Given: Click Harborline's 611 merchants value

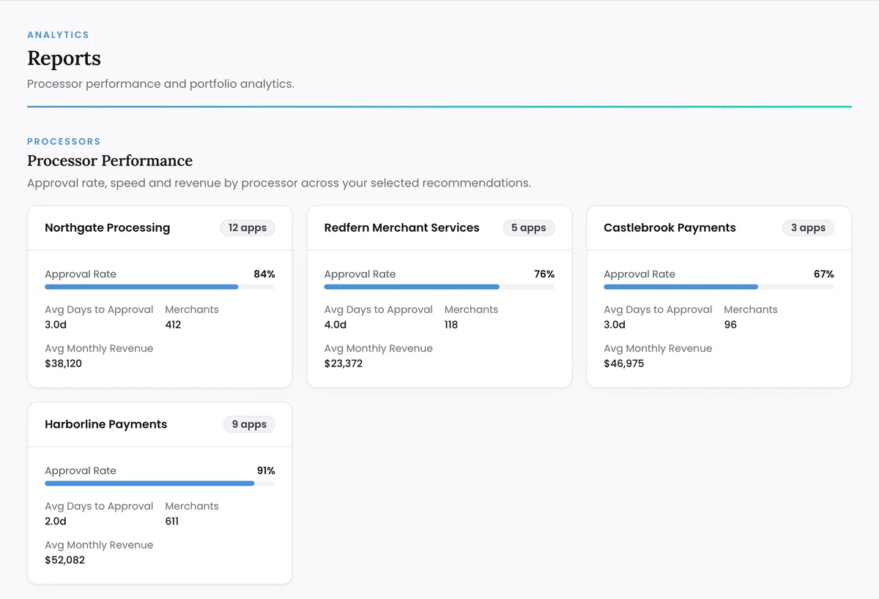Looking at the screenshot, I should pos(172,521).
